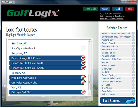Click the blue arrow on Load Courses
The image size is (138, 108).
pyautogui.click(x=130, y=101)
